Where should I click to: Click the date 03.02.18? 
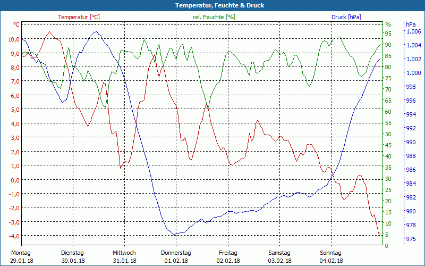pyautogui.click(x=279, y=261)
